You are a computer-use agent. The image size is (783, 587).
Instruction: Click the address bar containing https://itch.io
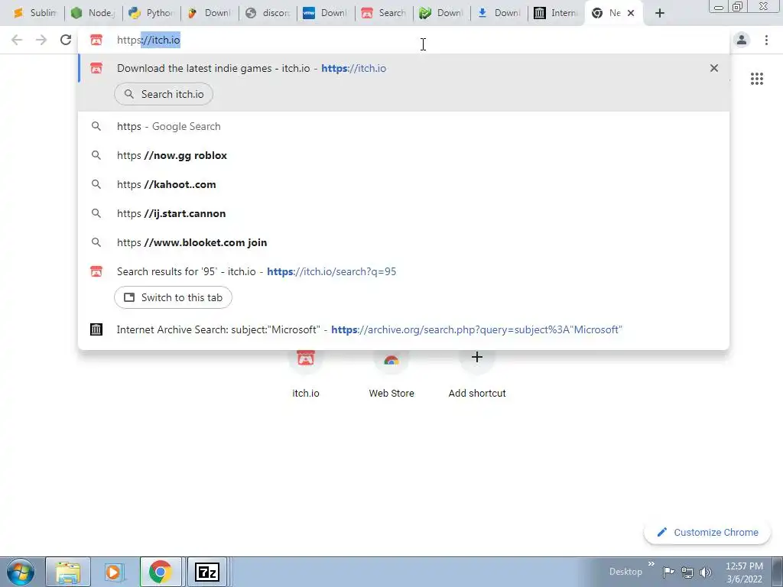click(404, 40)
